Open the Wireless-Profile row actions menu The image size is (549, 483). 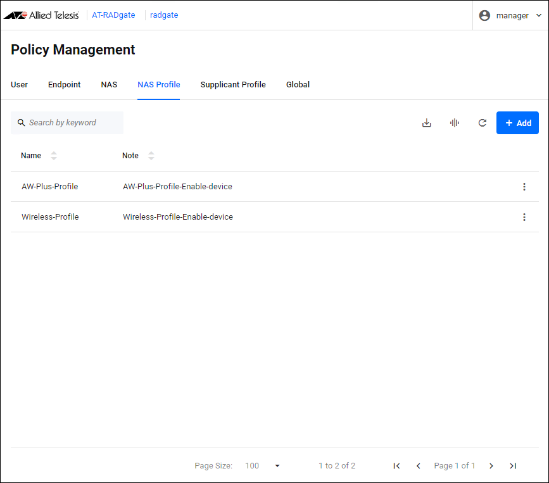tap(524, 217)
